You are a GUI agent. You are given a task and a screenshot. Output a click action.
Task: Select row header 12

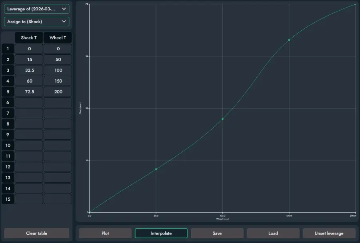coord(8,167)
